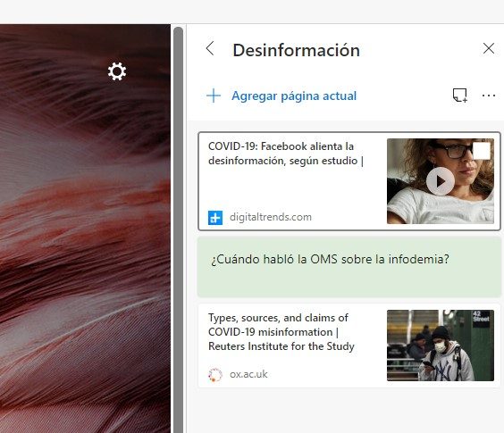
Task: Open page settings gear icon
Action: (117, 71)
